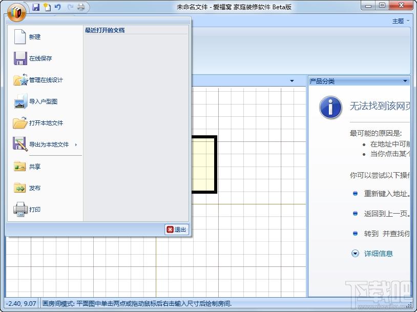This screenshot has height=312, width=417.
Task: Click the printer icon beside 打印
Action: pyautogui.click(x=20, y=210)
